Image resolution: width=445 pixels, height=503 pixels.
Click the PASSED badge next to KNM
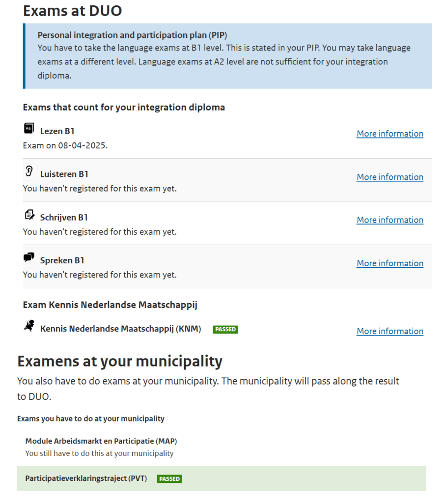[225, 329]
